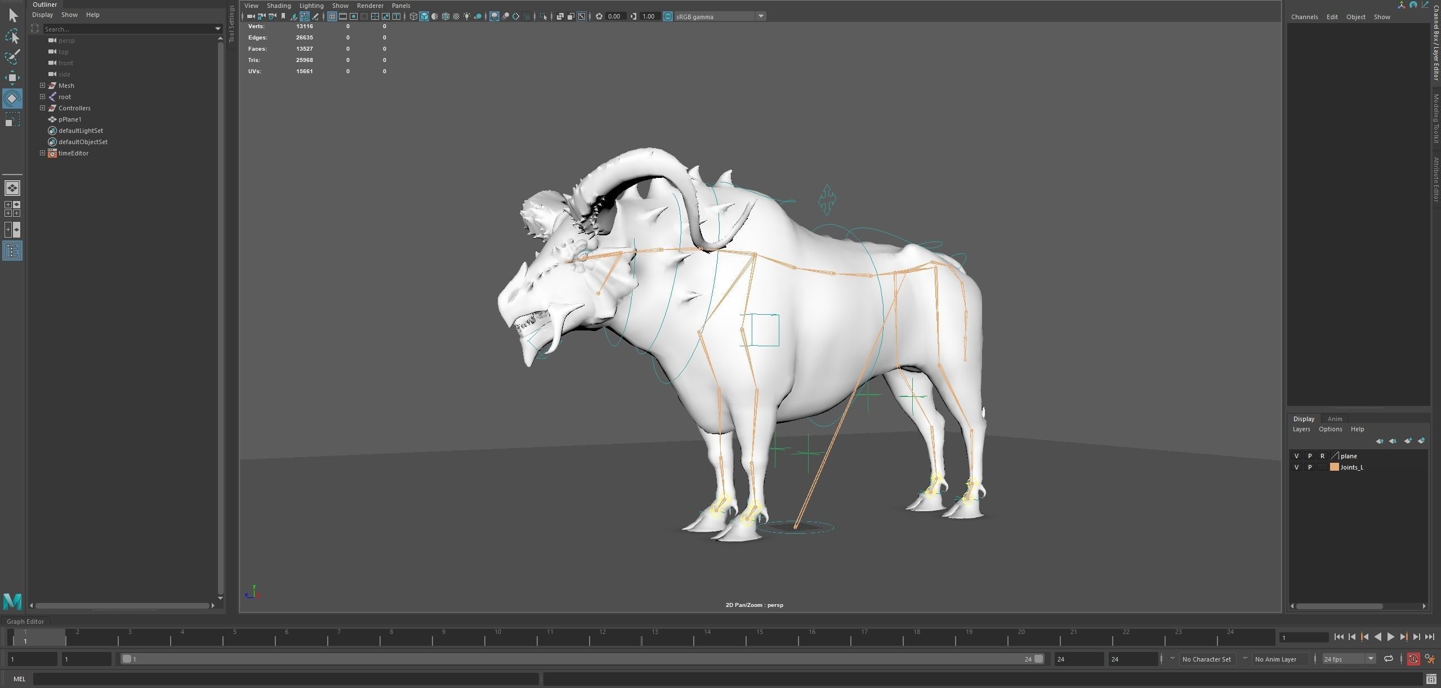The height and width of the screenshot is (688, 1441).
Task: Expand the timeEditor node in Outliner
Action: coord(42,153)
